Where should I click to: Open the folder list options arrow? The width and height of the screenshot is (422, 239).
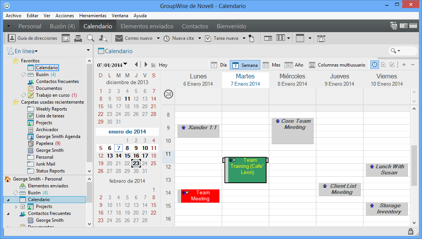point(88,50)
